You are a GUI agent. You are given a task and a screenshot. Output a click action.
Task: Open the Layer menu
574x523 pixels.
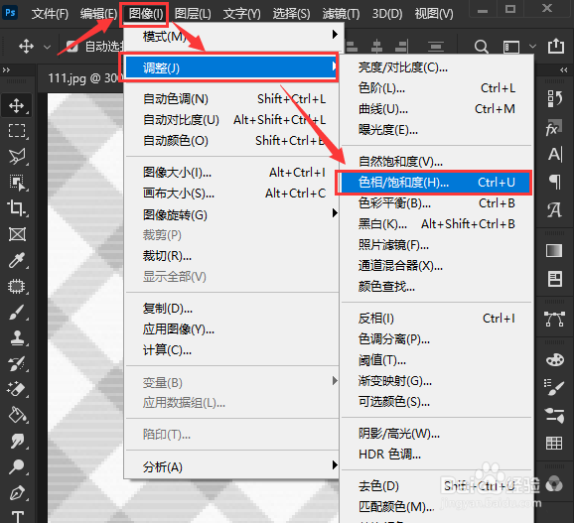[x=193, y=14]
